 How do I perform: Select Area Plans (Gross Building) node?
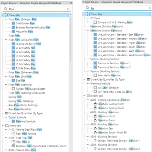tap(23, 105)
